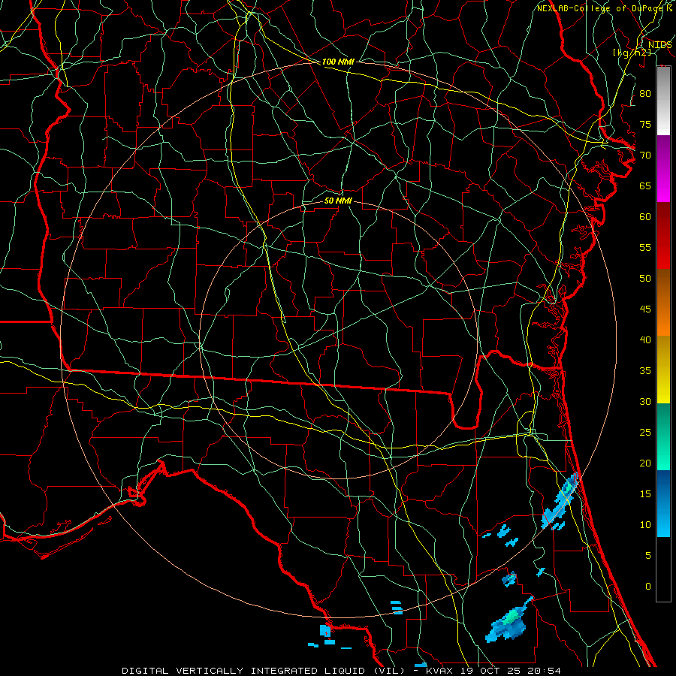Click the "50 NMI" range ring label
This screenshot has width=676, height=676.
coord(339,201)
